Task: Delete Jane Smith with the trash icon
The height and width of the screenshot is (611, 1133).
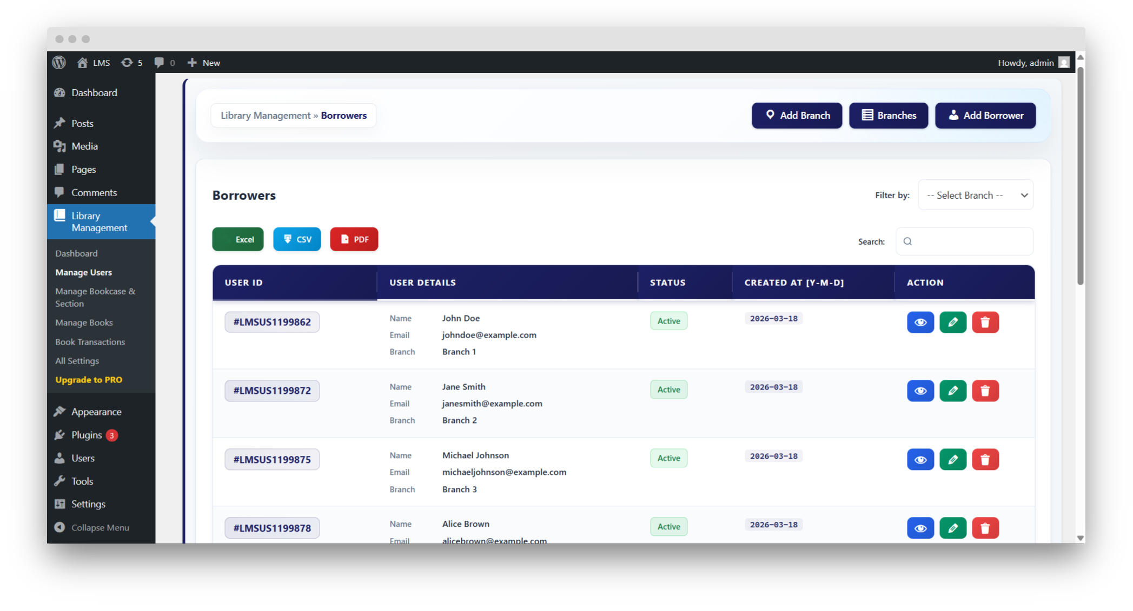Action: coord(985,391)
